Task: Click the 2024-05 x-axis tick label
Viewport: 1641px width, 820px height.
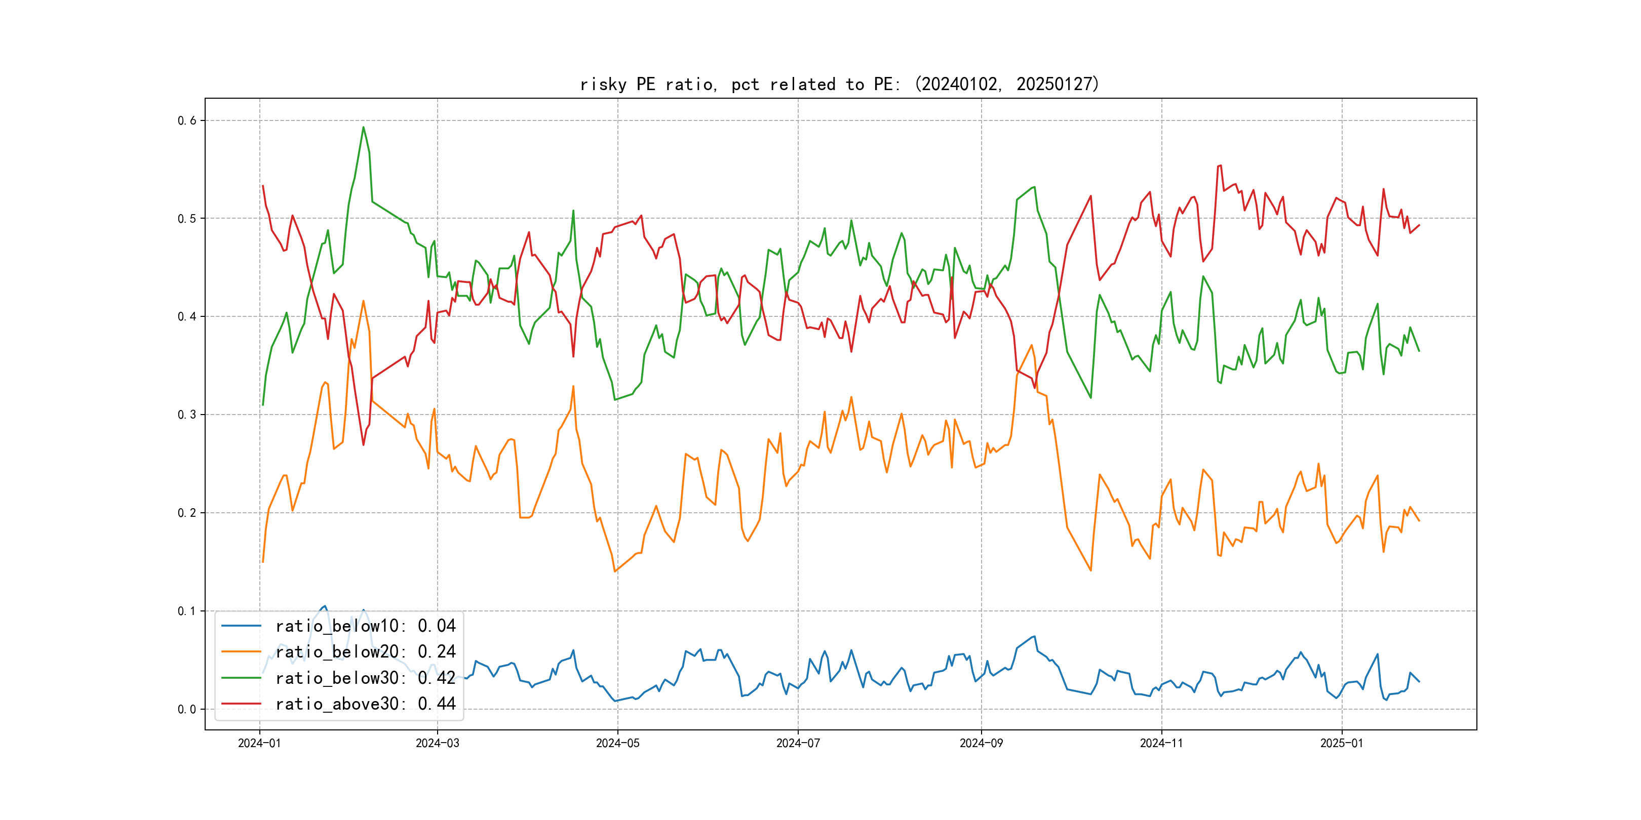Action: [617, 743]
